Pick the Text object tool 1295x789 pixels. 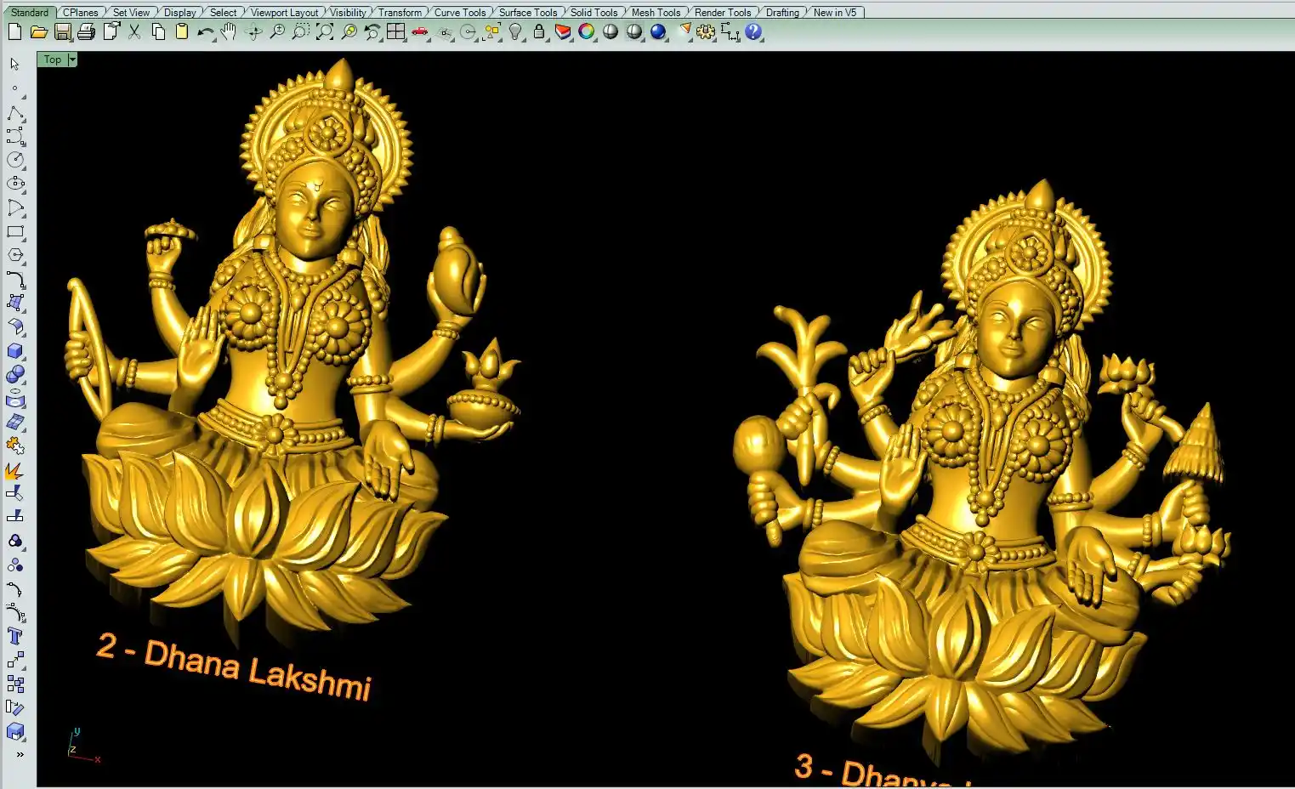point(15,637)
